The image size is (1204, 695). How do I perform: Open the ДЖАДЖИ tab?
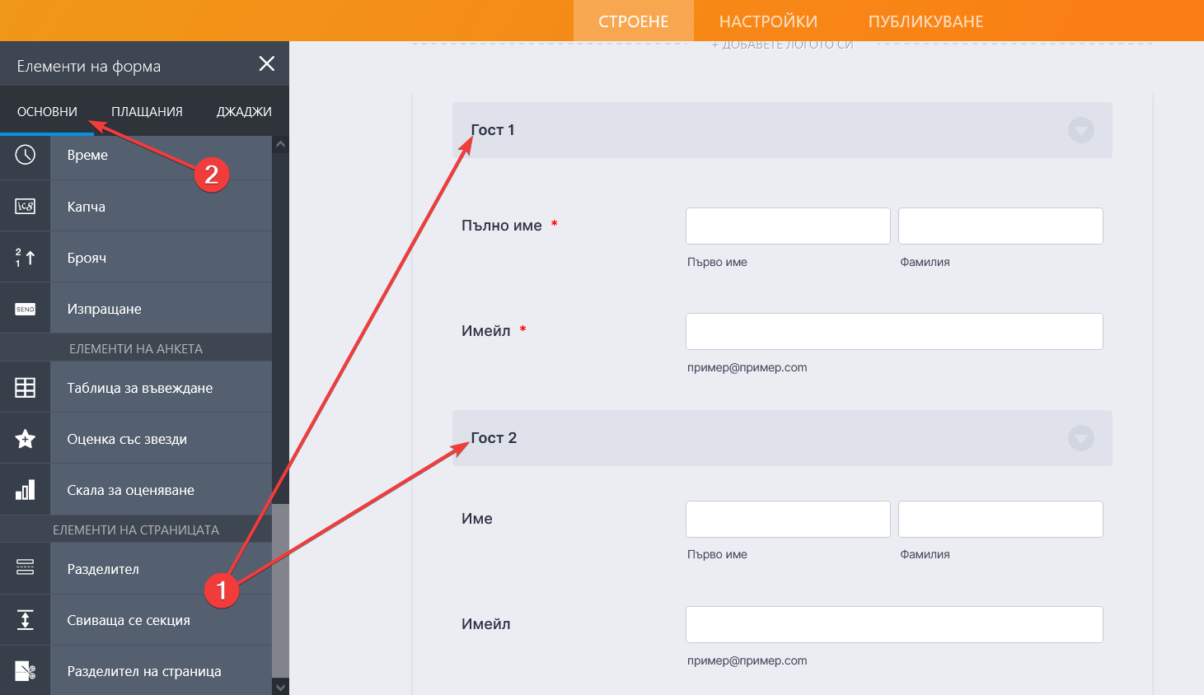pos(244,111)
